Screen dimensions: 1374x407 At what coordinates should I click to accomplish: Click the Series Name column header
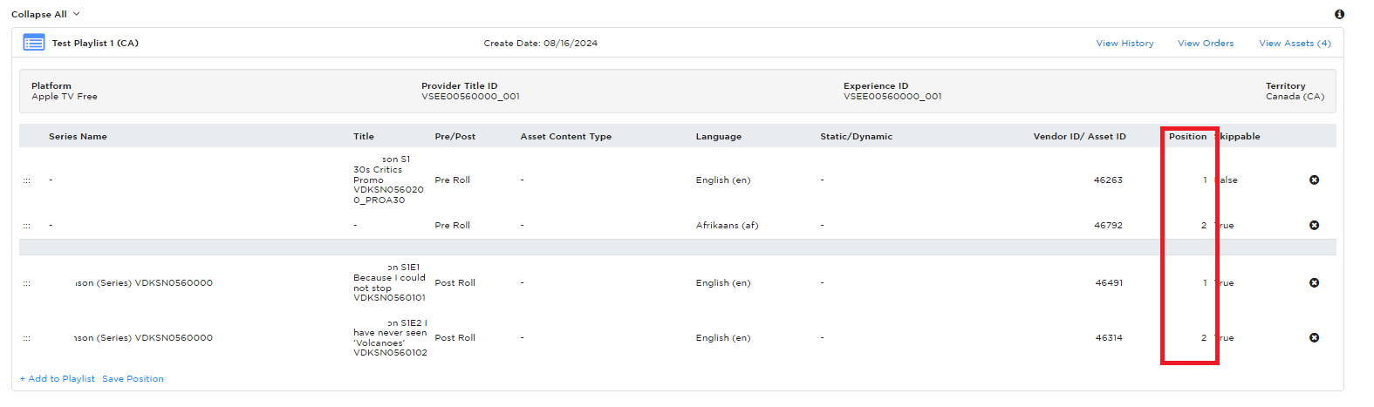(x=78, y=137)
